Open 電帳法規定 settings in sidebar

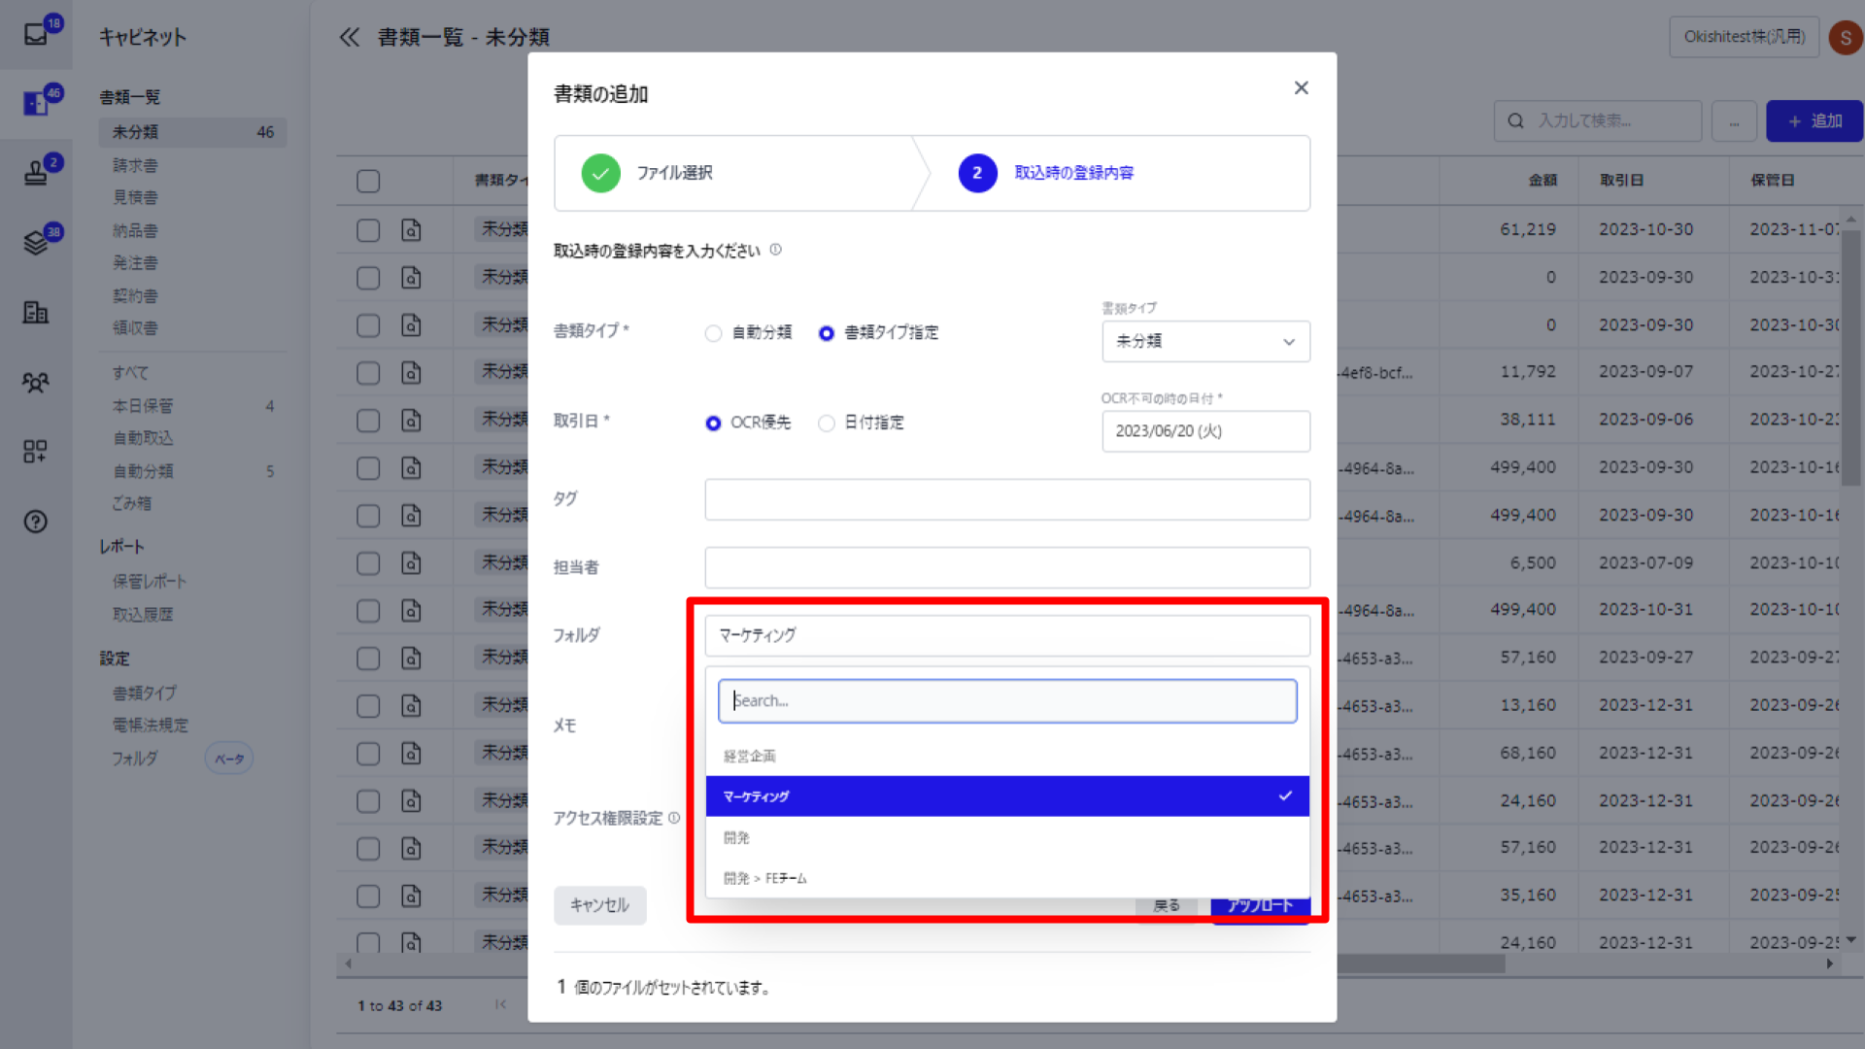[x=151, y=725]
